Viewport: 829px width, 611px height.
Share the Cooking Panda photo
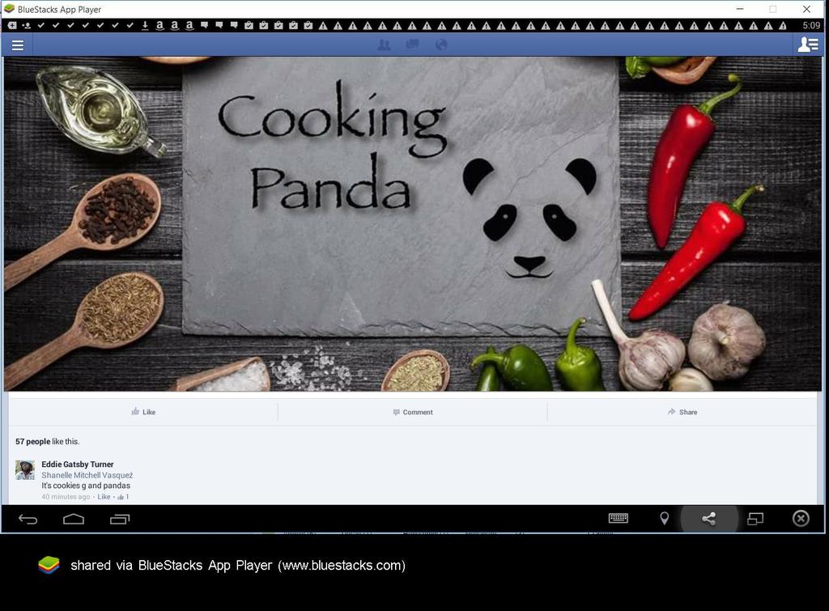click(682, 412)
